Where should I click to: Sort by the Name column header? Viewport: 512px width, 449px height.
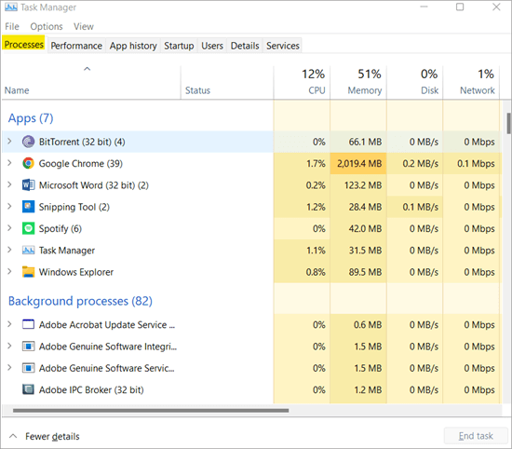tap(91, 83)
